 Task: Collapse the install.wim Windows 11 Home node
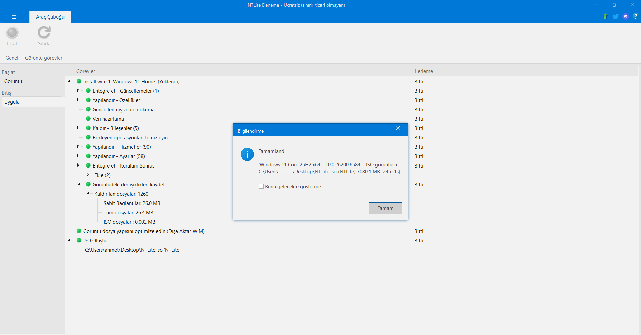69,81
